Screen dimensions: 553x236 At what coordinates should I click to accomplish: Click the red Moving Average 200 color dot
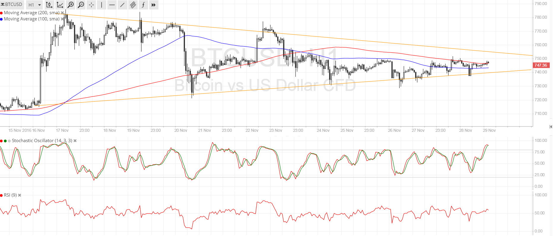pyautogui.click(x=1, y=13)
